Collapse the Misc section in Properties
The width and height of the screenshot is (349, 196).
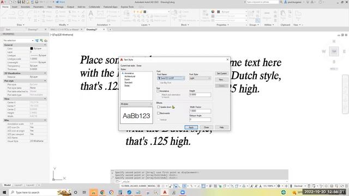pyautogui.click(x=45, y=120)
